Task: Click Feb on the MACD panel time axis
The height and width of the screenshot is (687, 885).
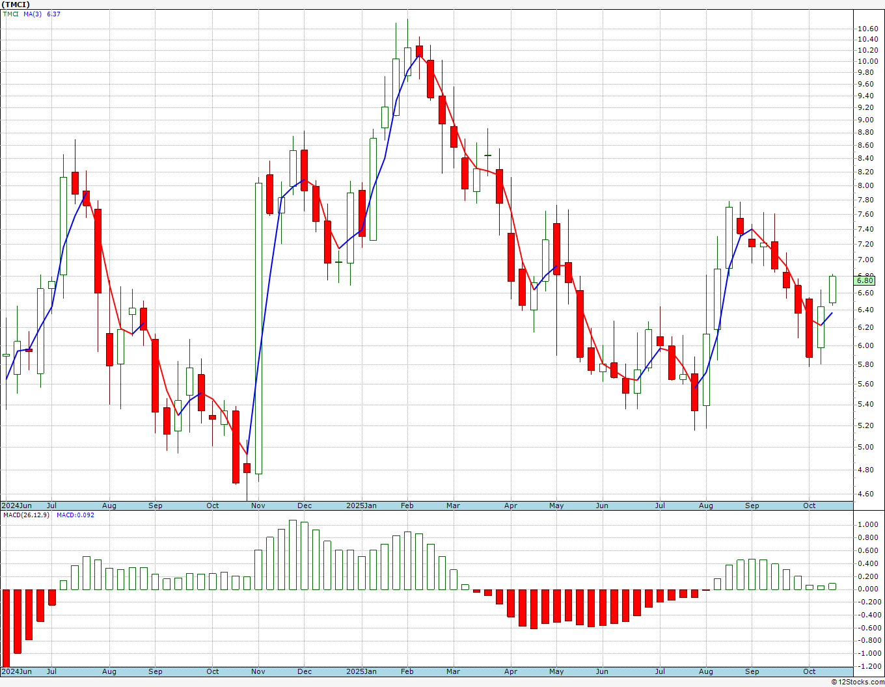Action: tap(407, 671)
